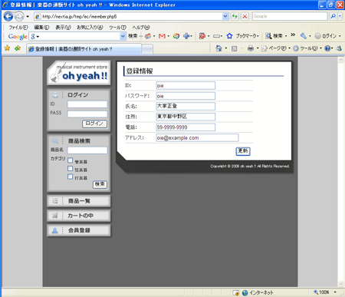
Task: Focus the sidebar login ID field
Action: 87,104
